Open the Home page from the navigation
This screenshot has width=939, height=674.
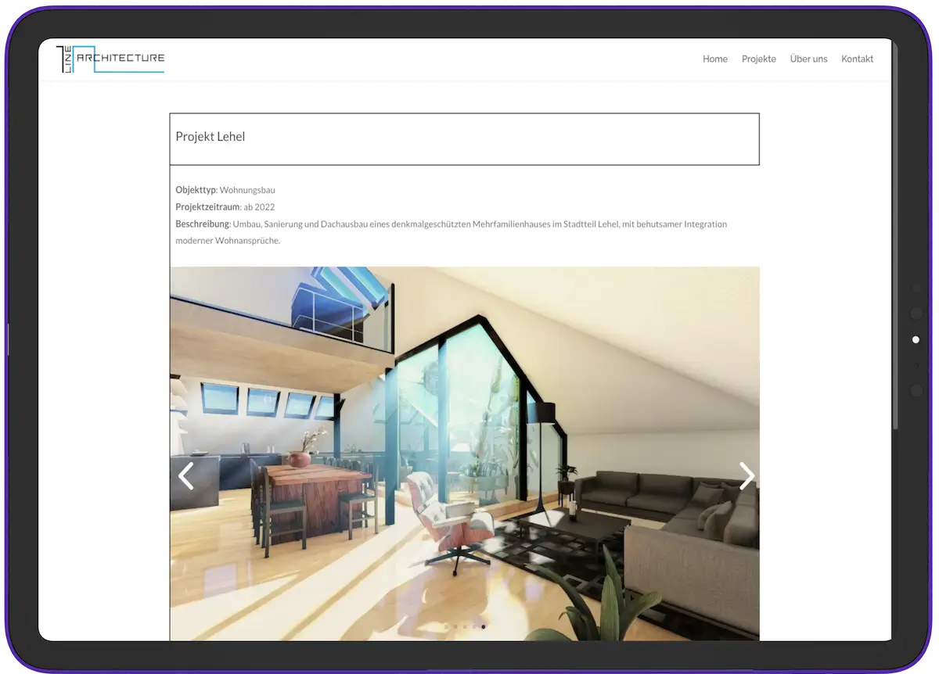click(x=715, y=59)
